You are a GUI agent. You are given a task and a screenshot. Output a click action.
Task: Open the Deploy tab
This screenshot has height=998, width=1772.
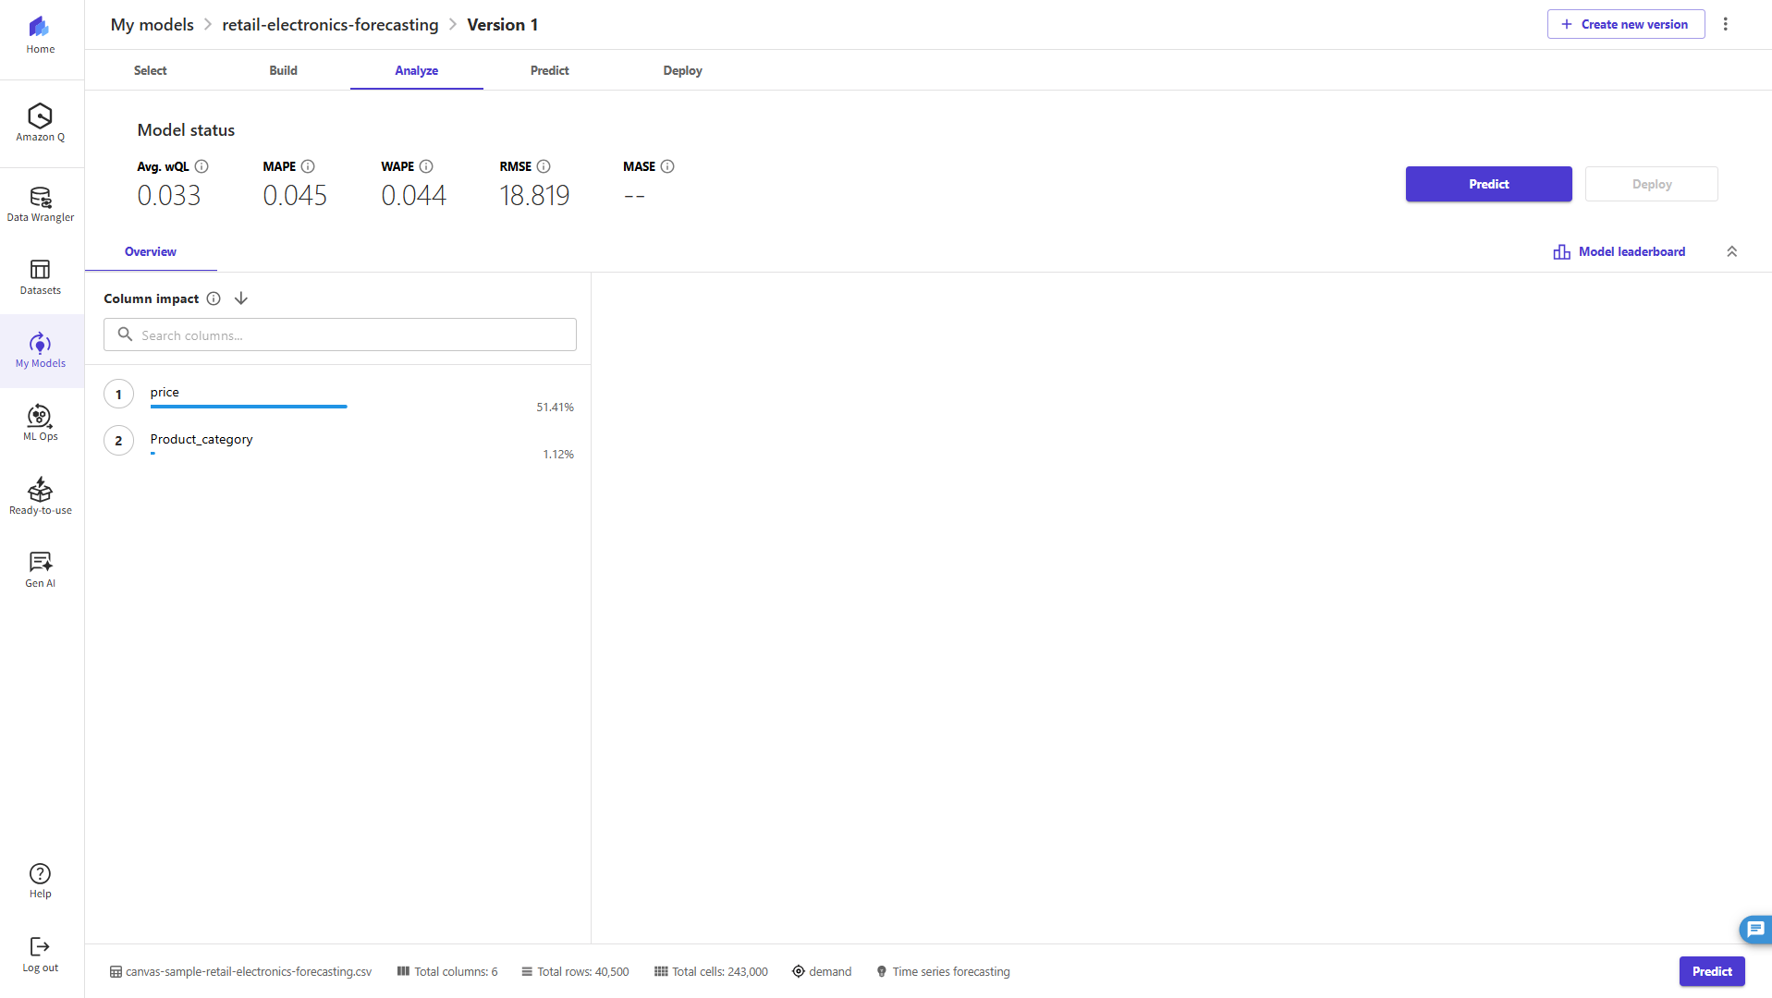(x=682, y=70)
